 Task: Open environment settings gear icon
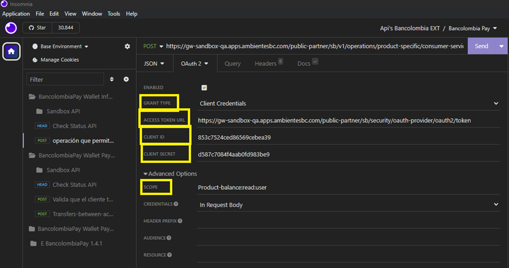(x=127, y=46)
